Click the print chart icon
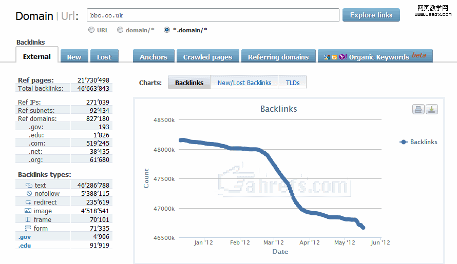 418,109
